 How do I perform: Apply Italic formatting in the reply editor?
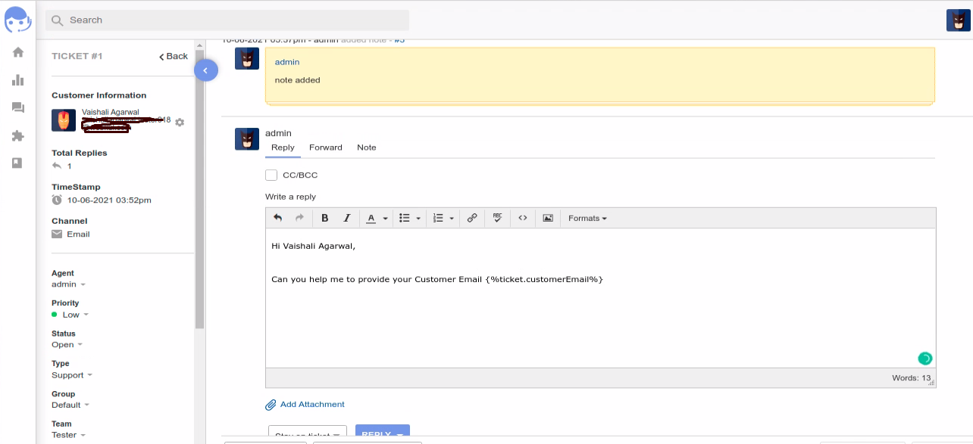point(346,218)
